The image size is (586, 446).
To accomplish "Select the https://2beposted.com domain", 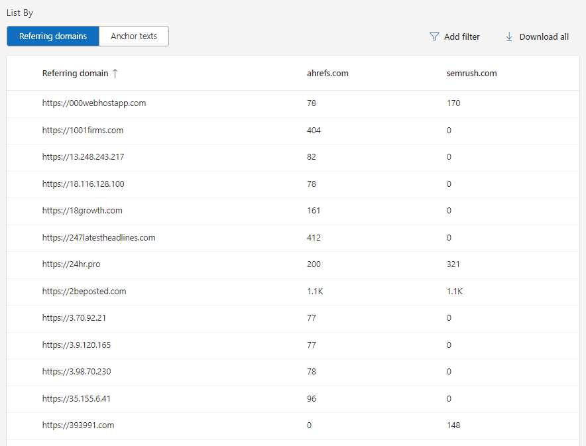I will coord(84,292).
